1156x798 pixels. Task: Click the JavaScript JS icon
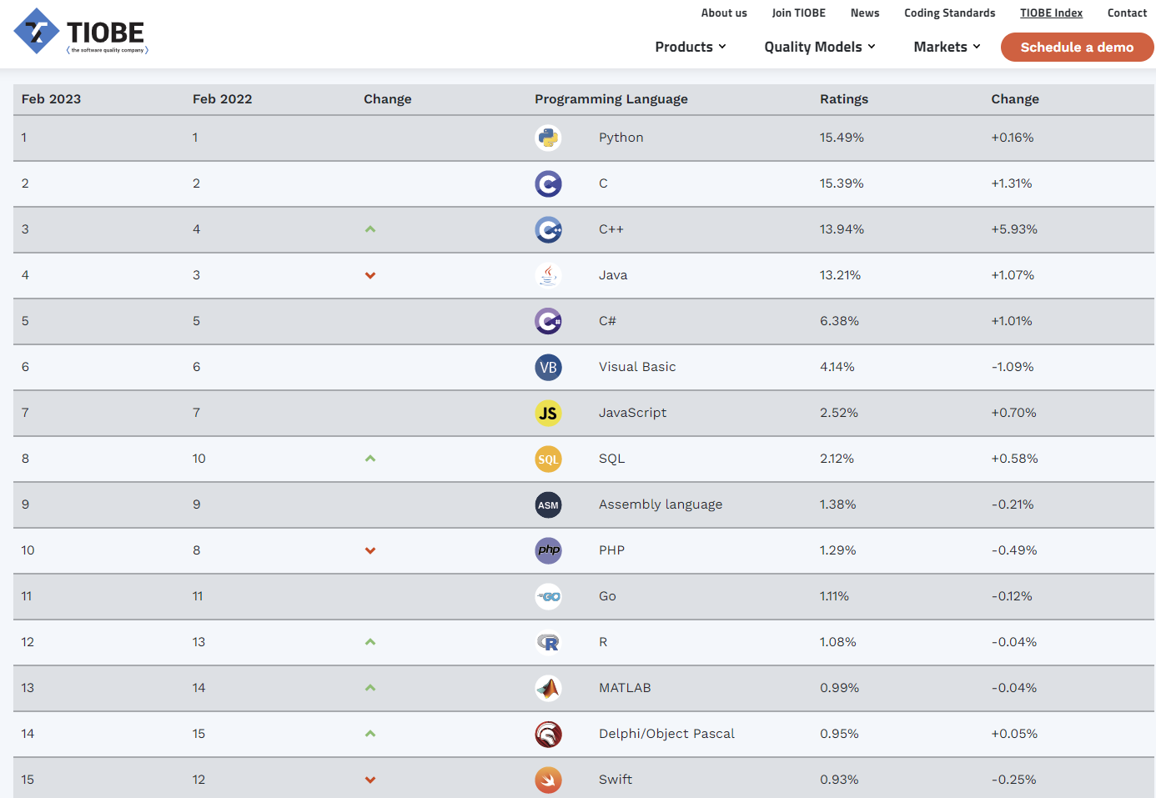[548, 413]
